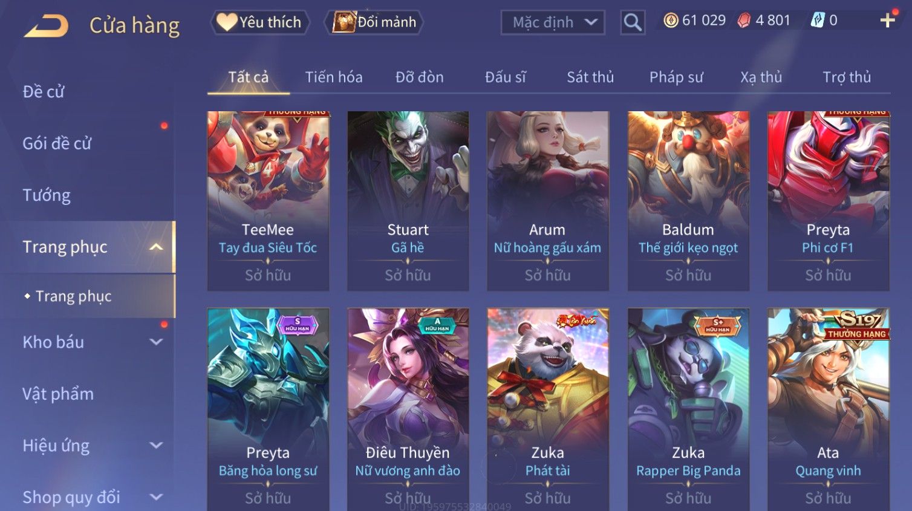Switch to the Pháp sư tab

click(676, 77)
